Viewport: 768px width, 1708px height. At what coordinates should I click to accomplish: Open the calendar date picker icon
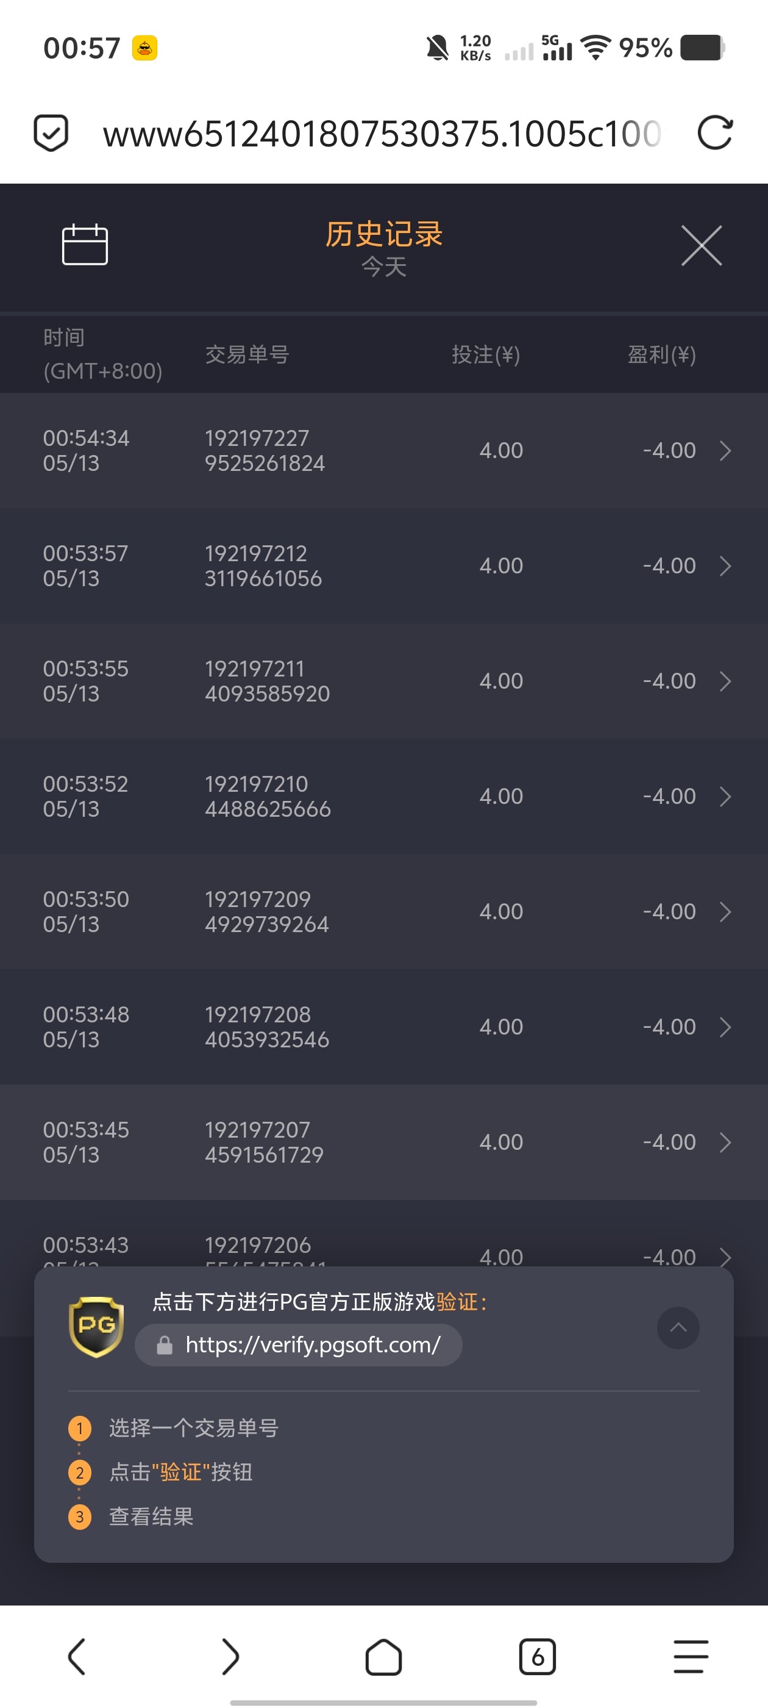coord(85,245)
